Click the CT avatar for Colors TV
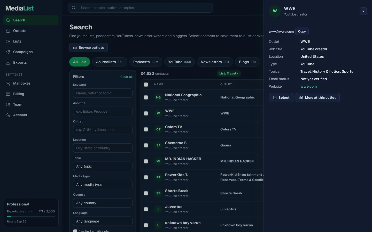The height and width of the screenshot is (232, 372). pyautogui.click(x=158, y=129)
